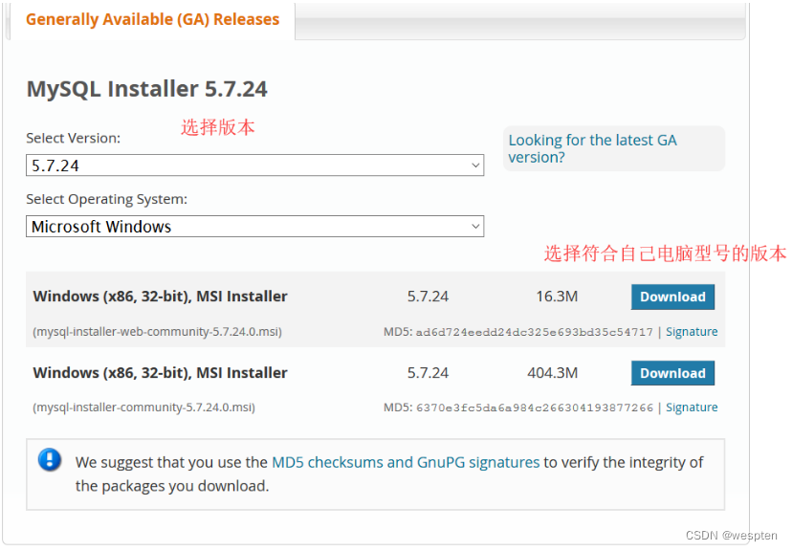Open the Select Operating System dropdown
This screenshot has width=792, height=551.
tap(254, 227)
